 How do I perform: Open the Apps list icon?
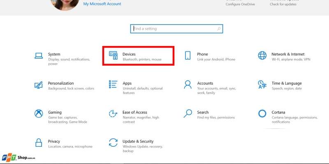pos(113,84)
